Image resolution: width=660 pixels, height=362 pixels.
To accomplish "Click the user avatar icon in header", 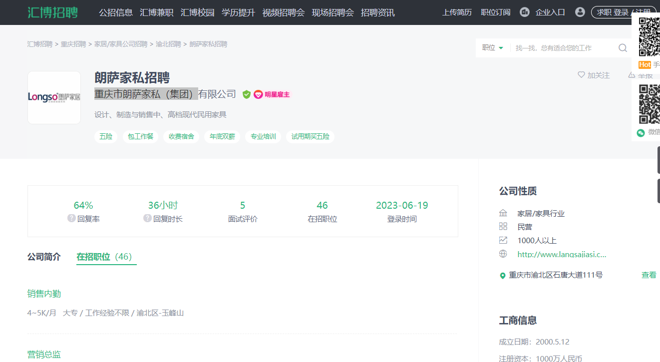I will click(x=580, y=12).
